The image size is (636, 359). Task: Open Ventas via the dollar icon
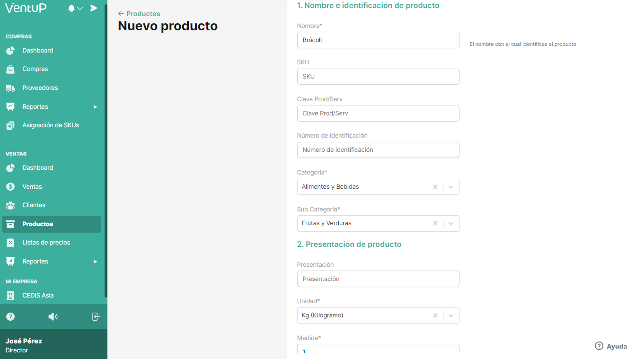point(10,186)
